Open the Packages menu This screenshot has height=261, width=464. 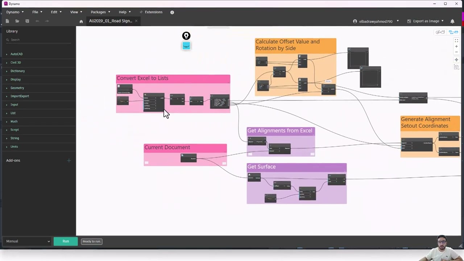(100, 12)
